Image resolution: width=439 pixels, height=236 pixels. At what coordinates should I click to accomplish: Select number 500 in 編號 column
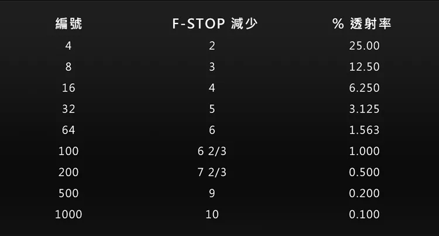point(68,193)
